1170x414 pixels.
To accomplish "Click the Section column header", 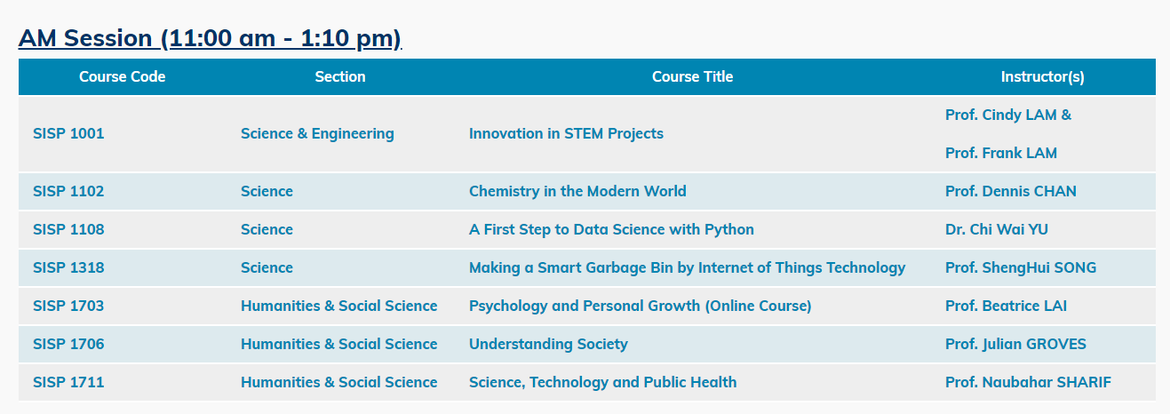I will pyautogui.click(x=340, y=76).
